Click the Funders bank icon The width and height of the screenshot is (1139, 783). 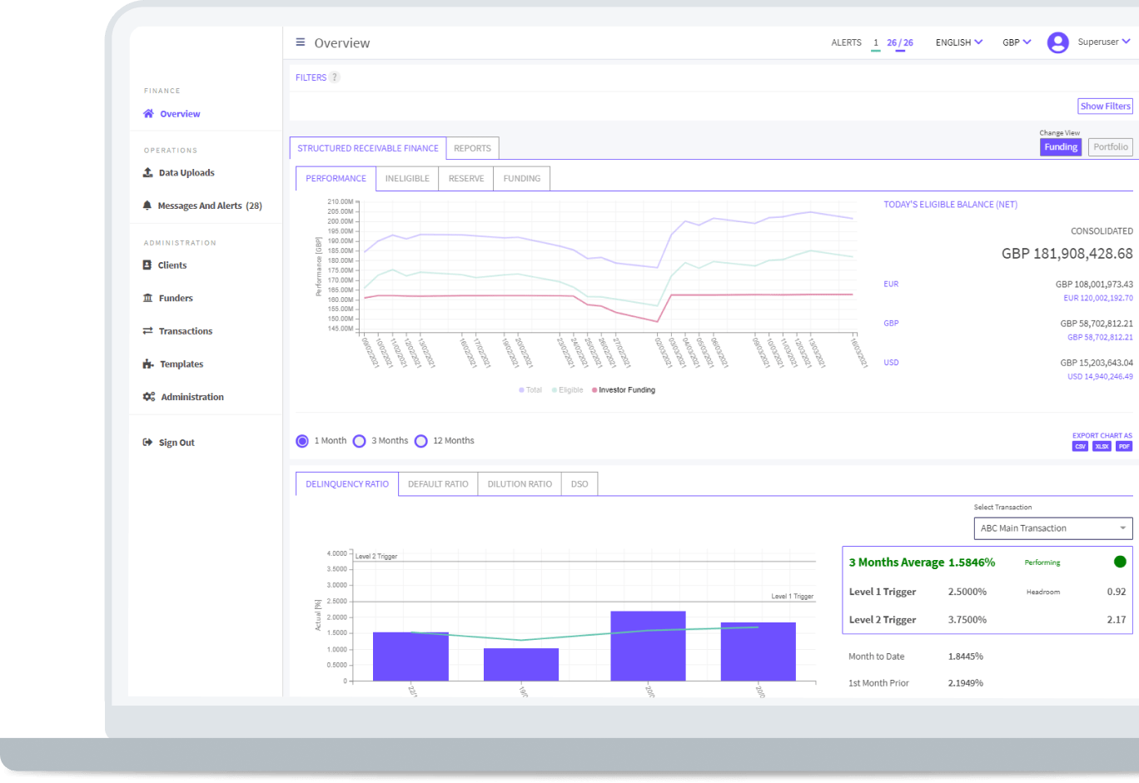(148, 298)
